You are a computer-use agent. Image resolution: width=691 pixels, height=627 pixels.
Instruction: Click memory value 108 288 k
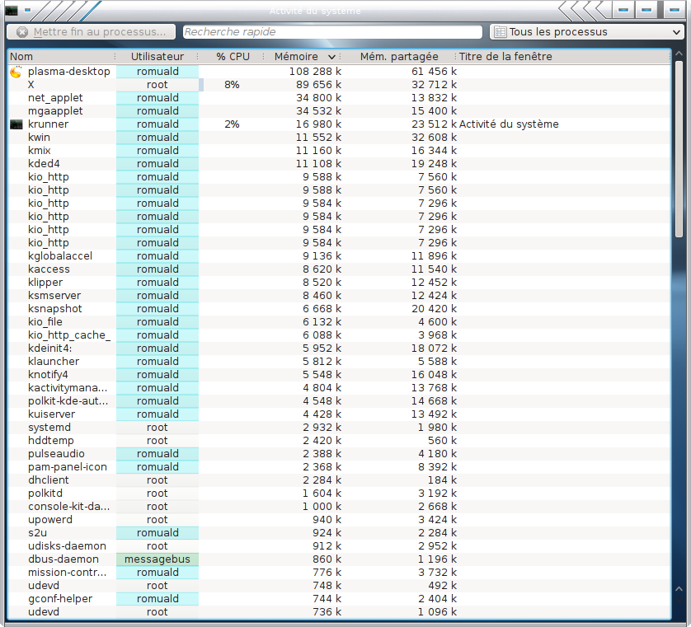(315, 72)
